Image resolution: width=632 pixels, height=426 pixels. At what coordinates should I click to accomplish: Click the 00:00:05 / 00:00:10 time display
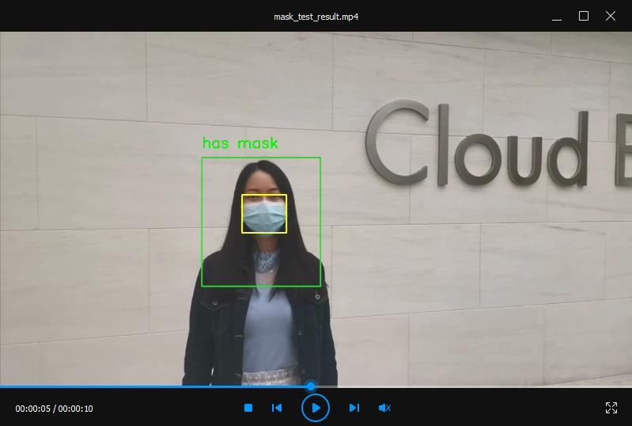(x=54, y=409)
